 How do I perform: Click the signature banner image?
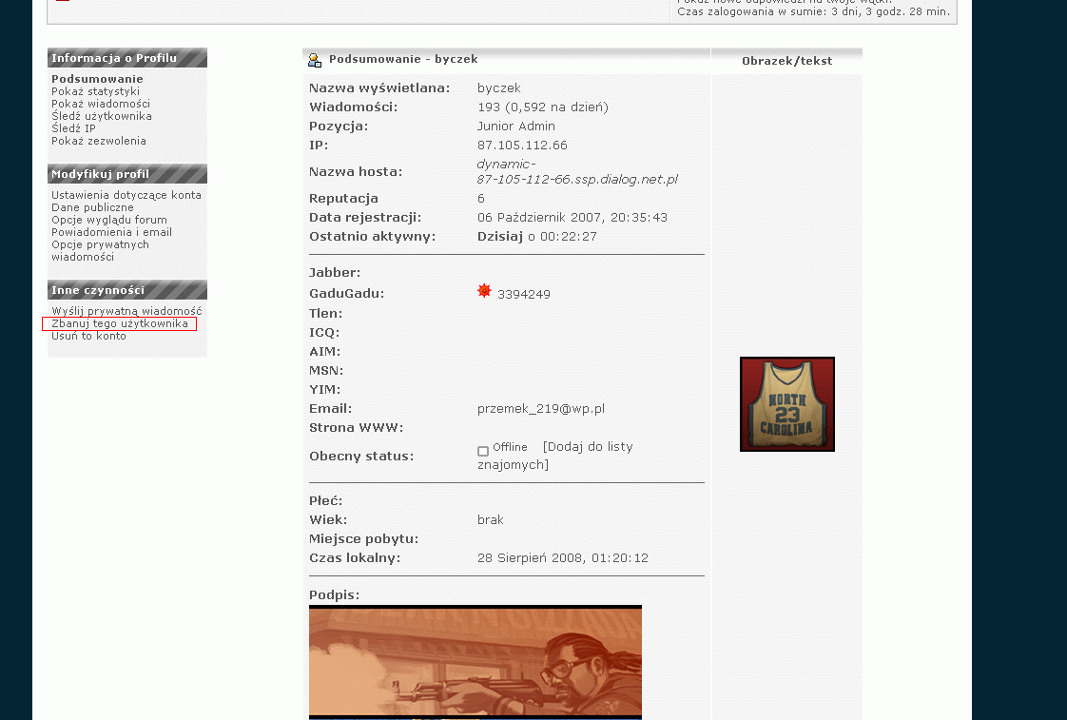click(x=475, y=662)
